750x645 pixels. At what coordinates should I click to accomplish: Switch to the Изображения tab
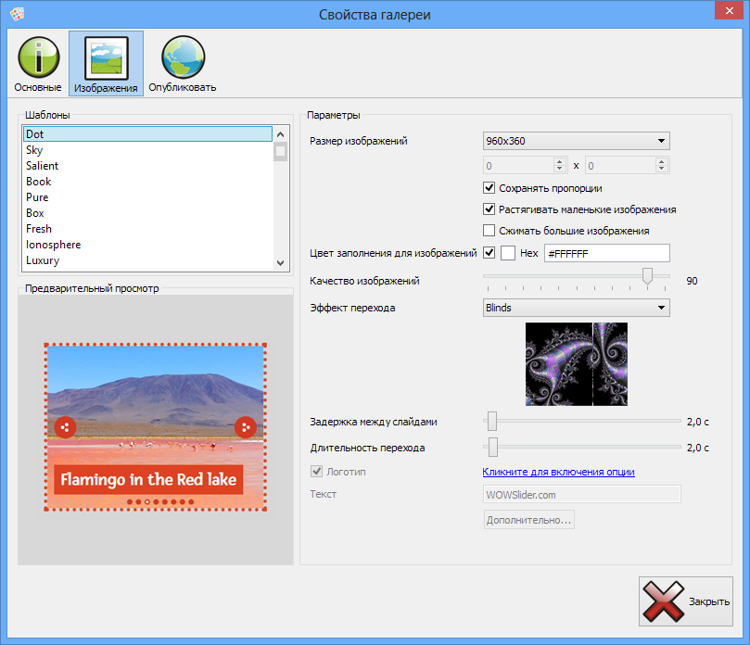[x=106, y=64]
